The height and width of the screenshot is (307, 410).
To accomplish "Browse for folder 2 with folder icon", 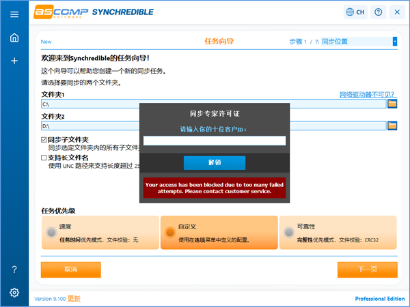I will click(392, 126).
